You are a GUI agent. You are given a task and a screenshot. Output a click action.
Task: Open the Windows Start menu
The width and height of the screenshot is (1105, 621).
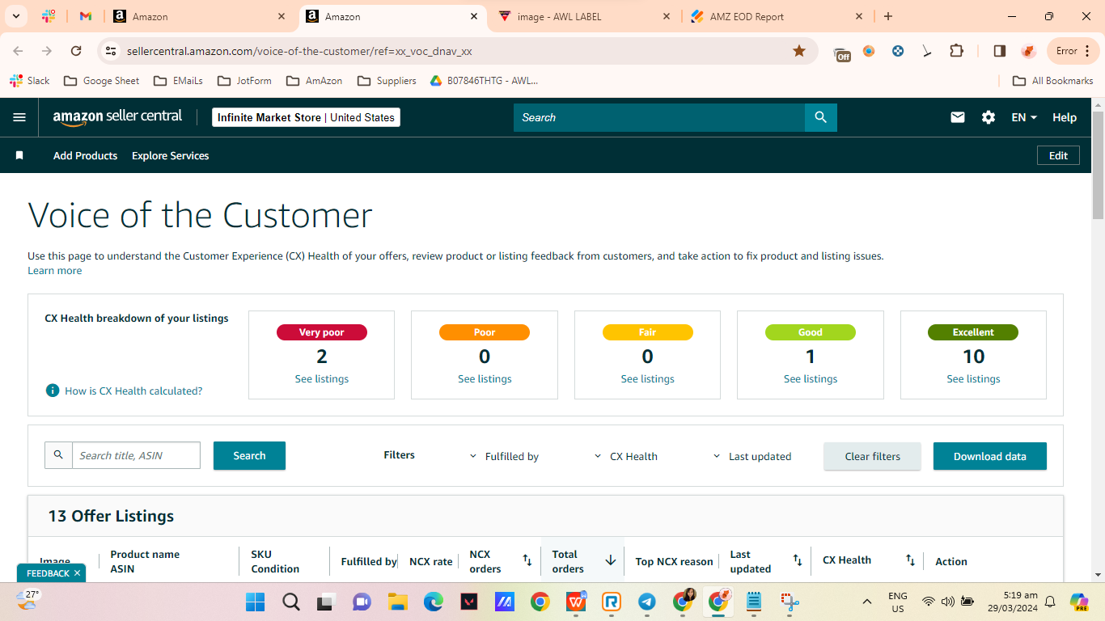255,602
